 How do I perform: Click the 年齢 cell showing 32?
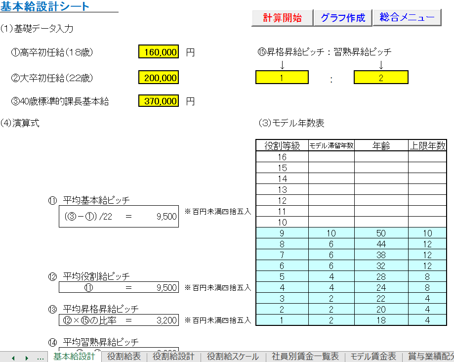pos(381,266)
